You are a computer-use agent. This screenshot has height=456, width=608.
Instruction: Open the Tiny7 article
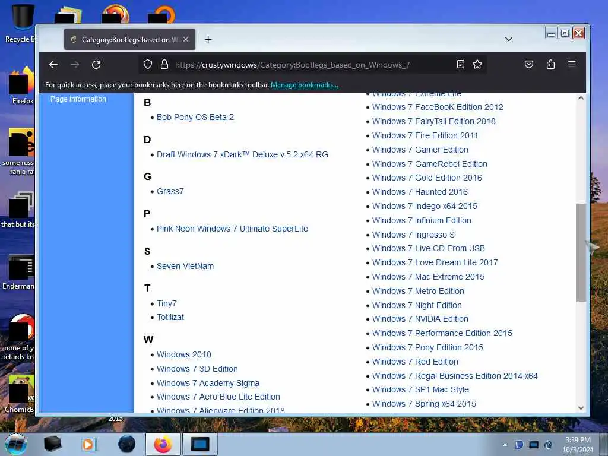166,303
